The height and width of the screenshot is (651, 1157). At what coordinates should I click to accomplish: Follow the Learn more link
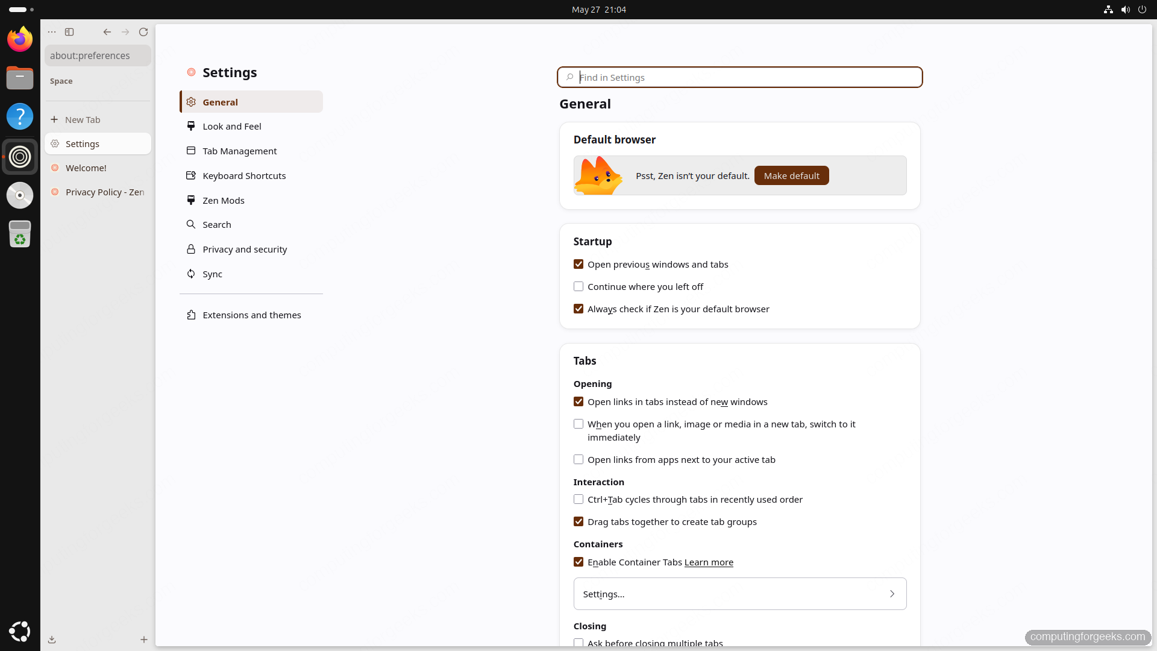point(709,562)
